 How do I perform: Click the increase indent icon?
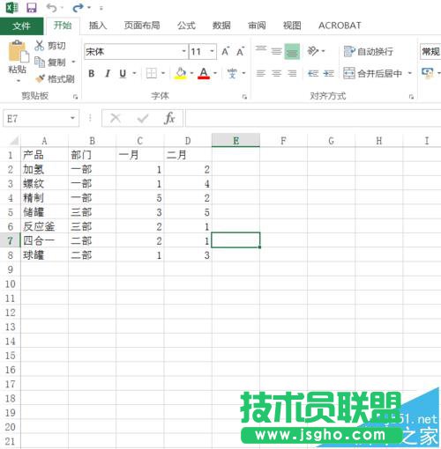[328, 73]
